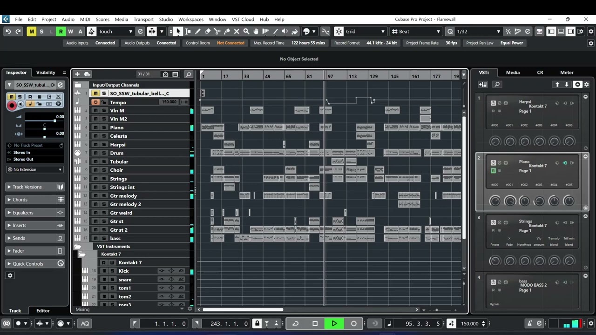
Task: Open the Grid snap type dropdown
Action: click(366, 32)
